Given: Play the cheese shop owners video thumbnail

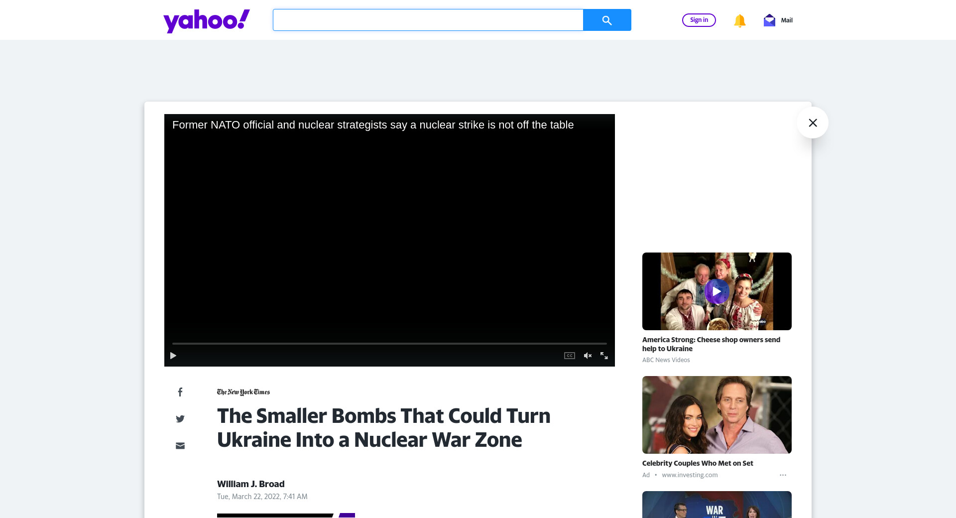Looking at the screenshot, I should point(717,291).
